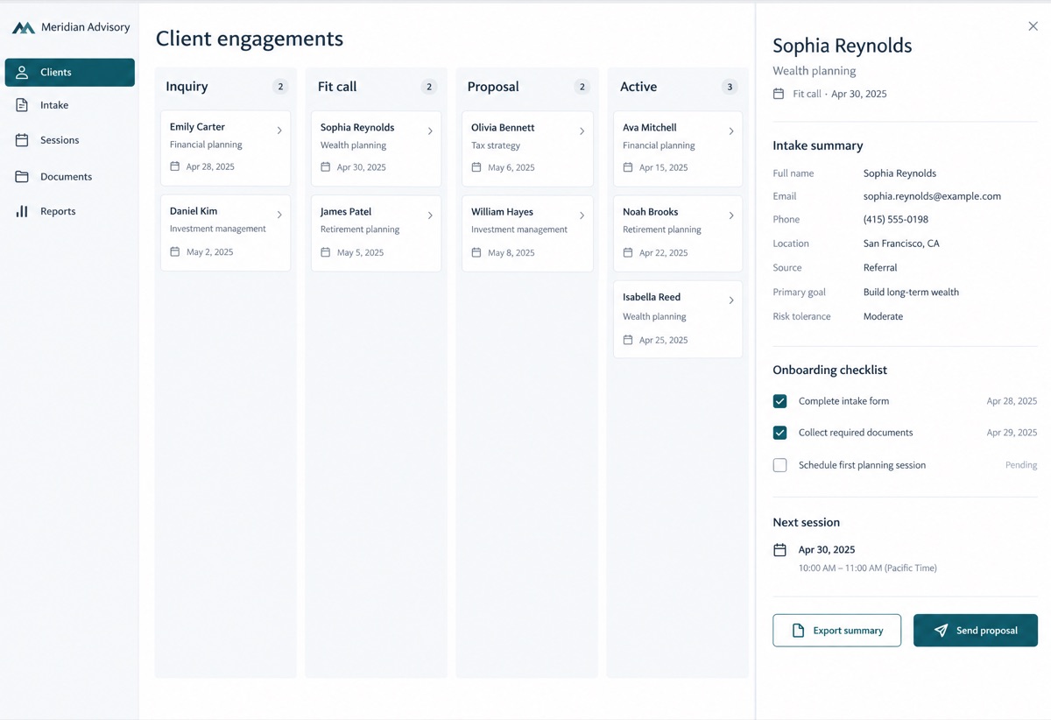1051x720 pixels.
Task: Open the Clients section
Action: (x=70, y=73)
